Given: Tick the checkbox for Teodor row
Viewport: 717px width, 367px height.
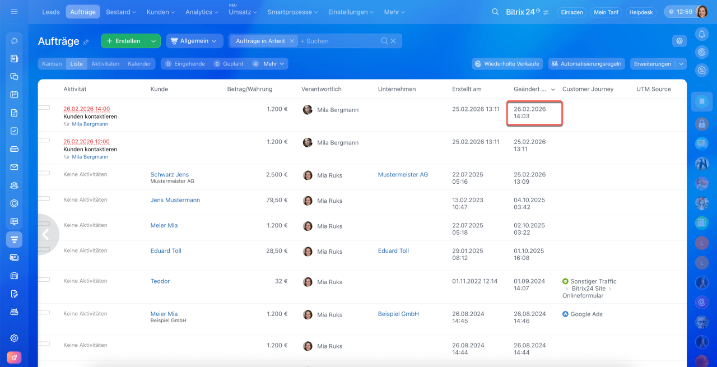Looking at the screenshot, I should pyautogui.click(x=44, y=280).
